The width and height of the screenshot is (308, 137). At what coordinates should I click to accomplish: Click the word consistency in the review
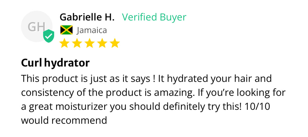click(47, 93)
